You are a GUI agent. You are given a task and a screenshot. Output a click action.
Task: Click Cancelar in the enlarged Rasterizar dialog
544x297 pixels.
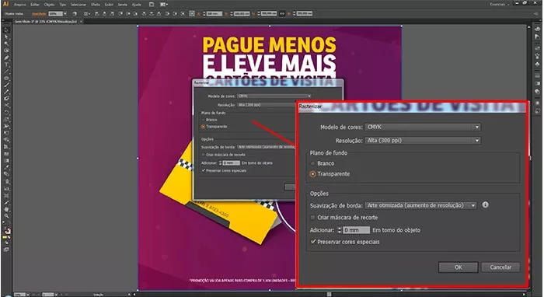pyautogui.click(x=500, y=267)
